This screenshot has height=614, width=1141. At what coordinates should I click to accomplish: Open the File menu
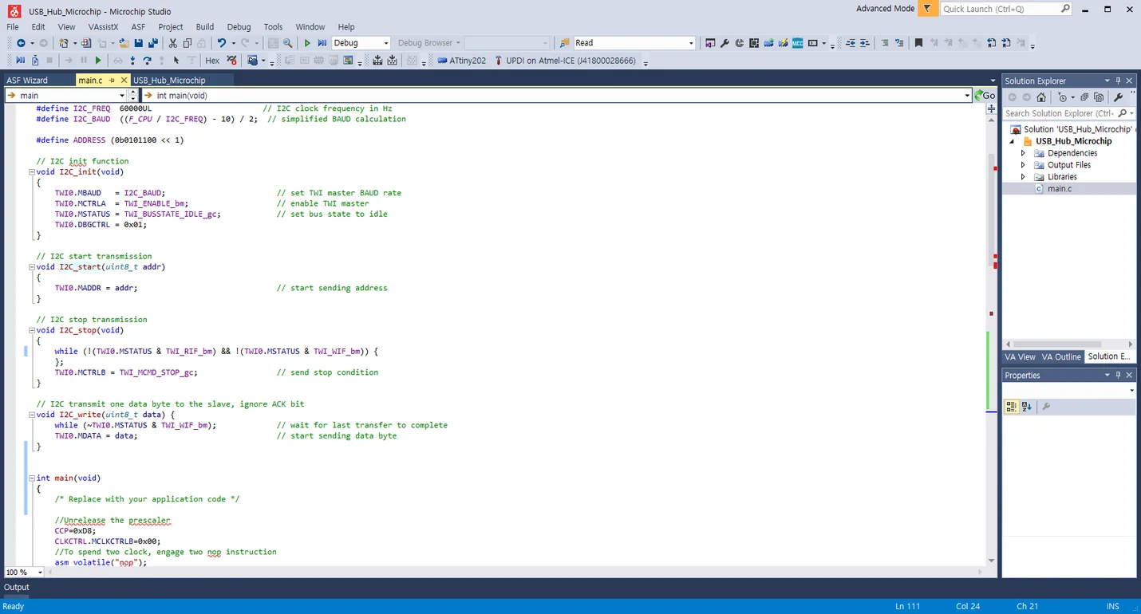(13, 26)
